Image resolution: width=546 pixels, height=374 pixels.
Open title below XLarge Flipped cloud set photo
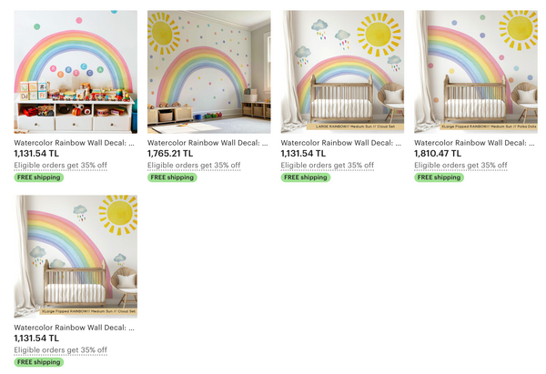click(x=74, y=328)
